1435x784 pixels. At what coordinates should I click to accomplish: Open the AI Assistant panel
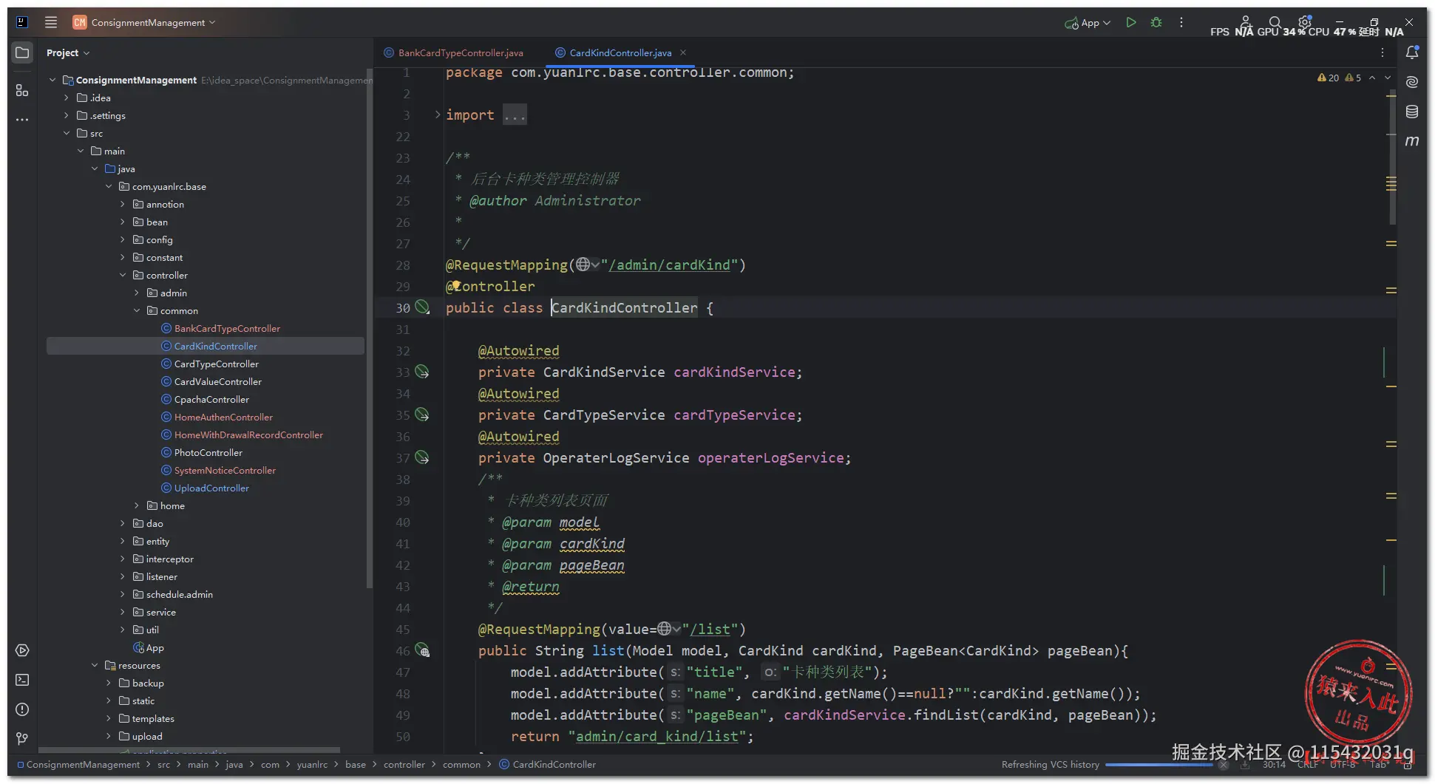click(1412, 82)
